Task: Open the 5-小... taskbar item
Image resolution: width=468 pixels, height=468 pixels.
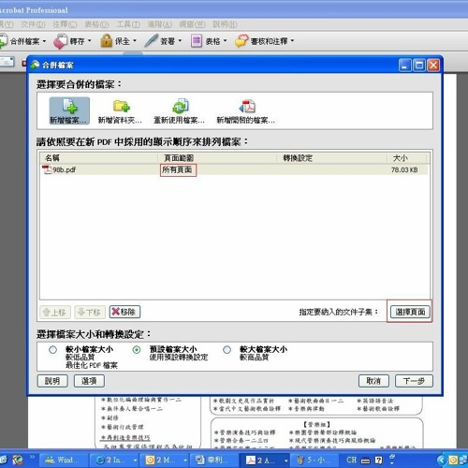Action: (x=314, y=460)
